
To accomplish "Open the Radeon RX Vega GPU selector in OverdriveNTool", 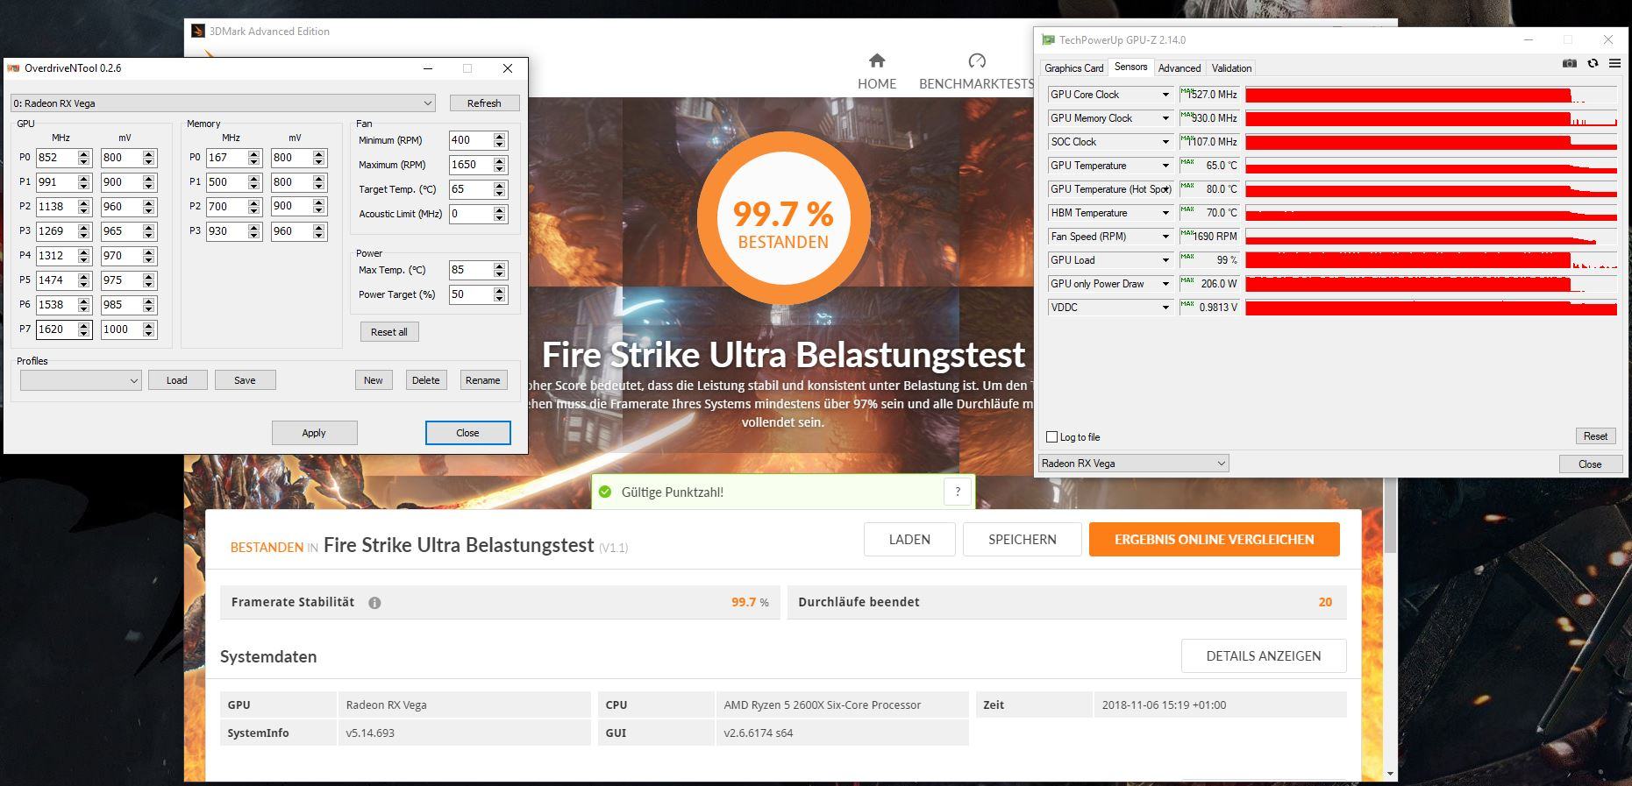I will click(223, 103).
